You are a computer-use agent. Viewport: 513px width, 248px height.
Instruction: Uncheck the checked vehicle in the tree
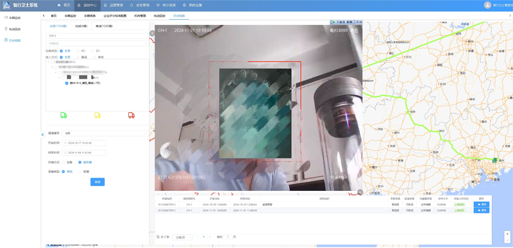67,83
